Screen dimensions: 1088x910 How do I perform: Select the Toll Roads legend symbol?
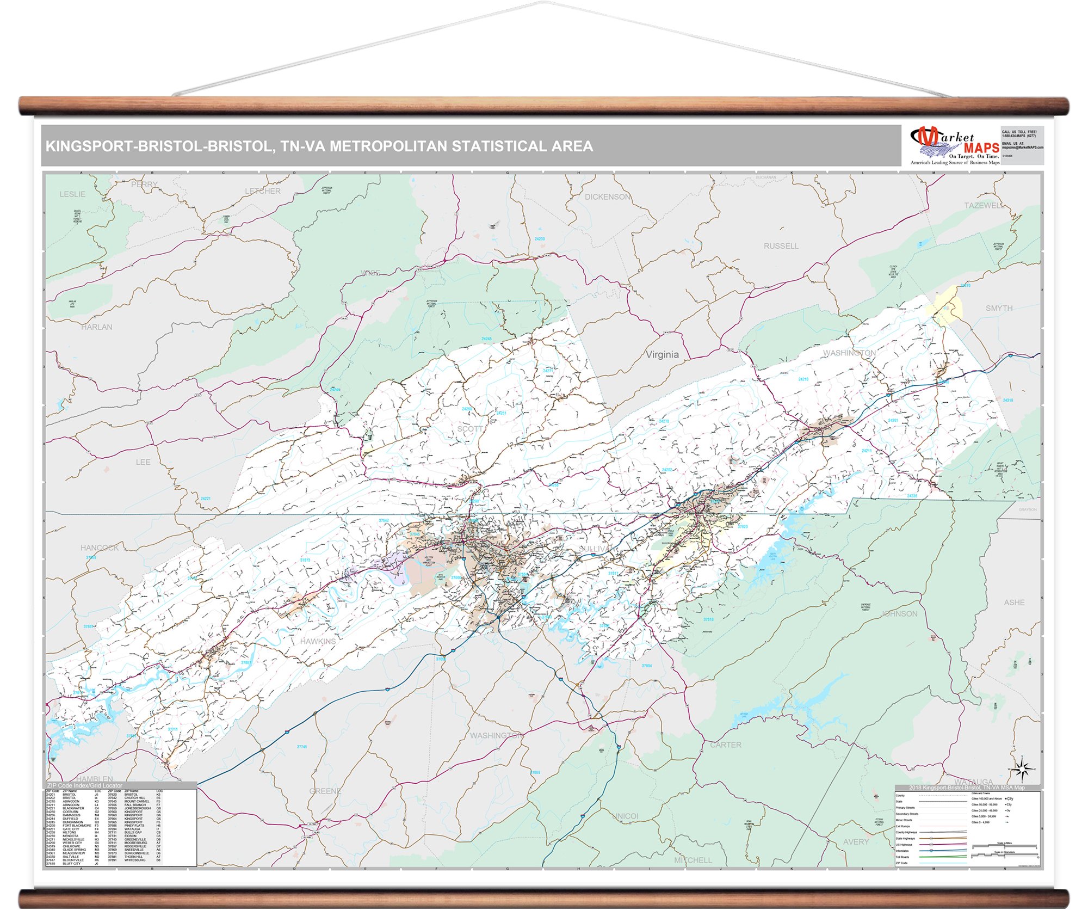[x=943, y=857]
